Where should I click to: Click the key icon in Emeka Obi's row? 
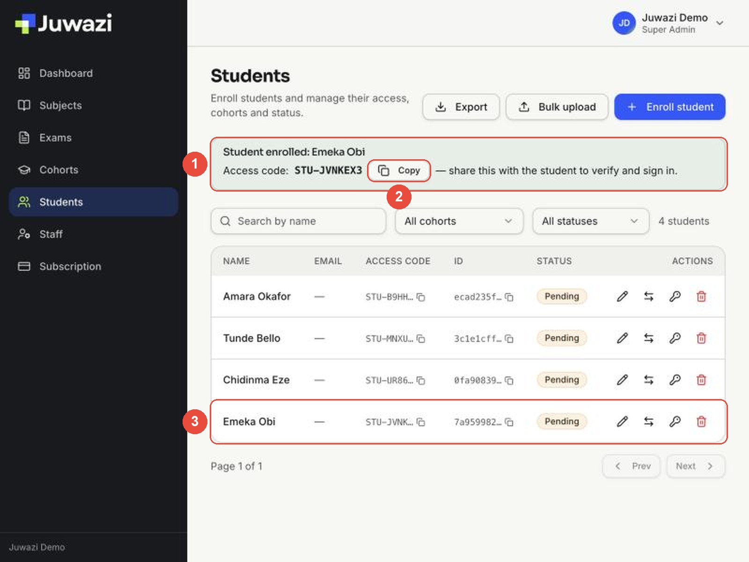[x=675, y=421]
